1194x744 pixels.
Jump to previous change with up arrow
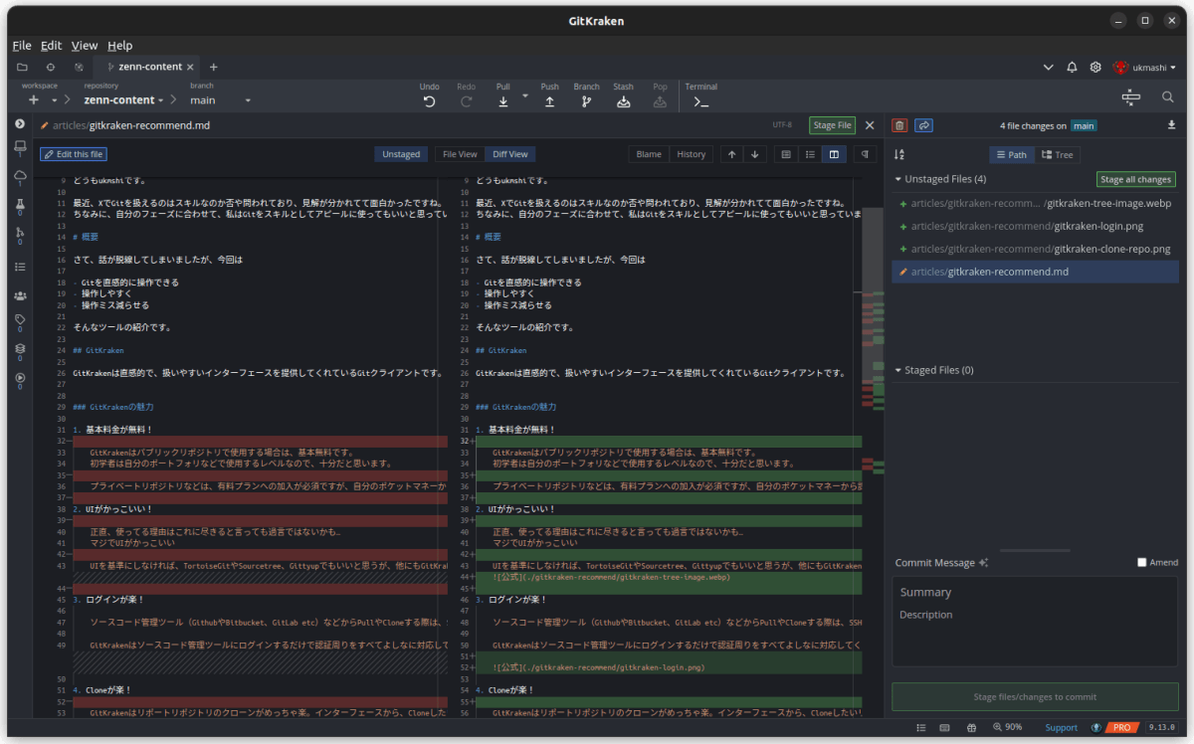click(x=731, y=154)
